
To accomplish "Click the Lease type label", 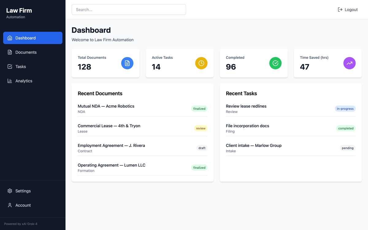I will [82, 131].
